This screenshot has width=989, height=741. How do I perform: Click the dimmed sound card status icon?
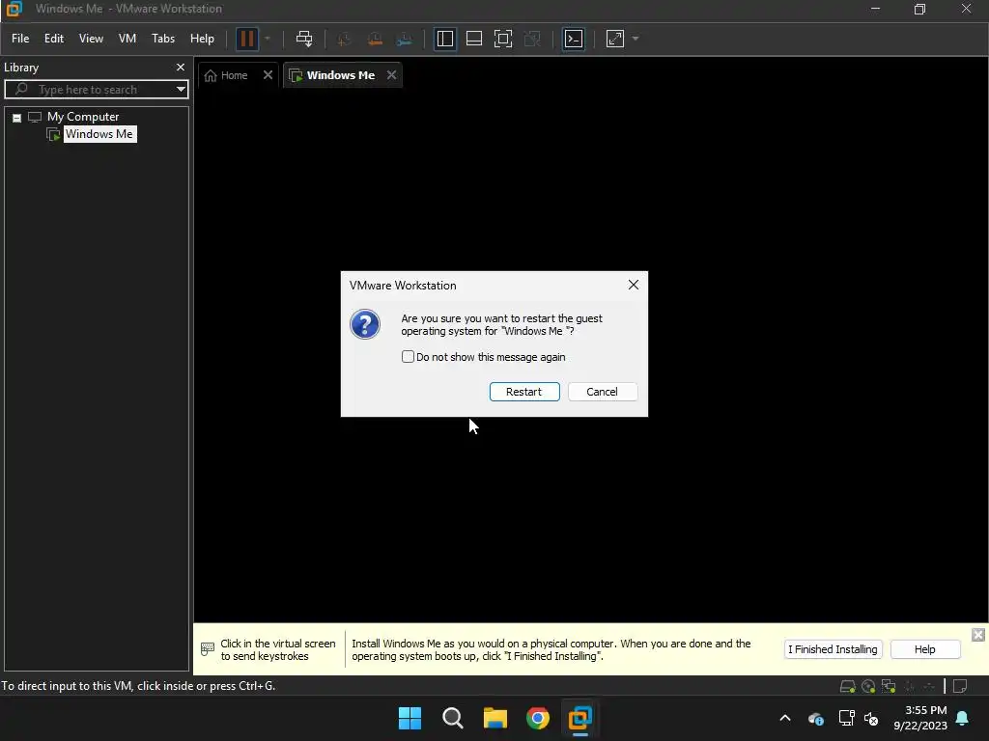[909, 686]
